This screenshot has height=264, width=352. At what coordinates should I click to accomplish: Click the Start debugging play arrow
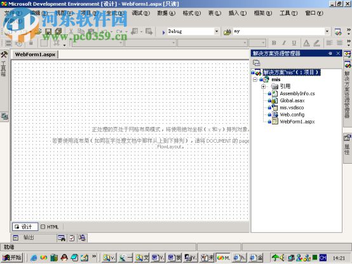pyautogui.click(x=163, y=32)
